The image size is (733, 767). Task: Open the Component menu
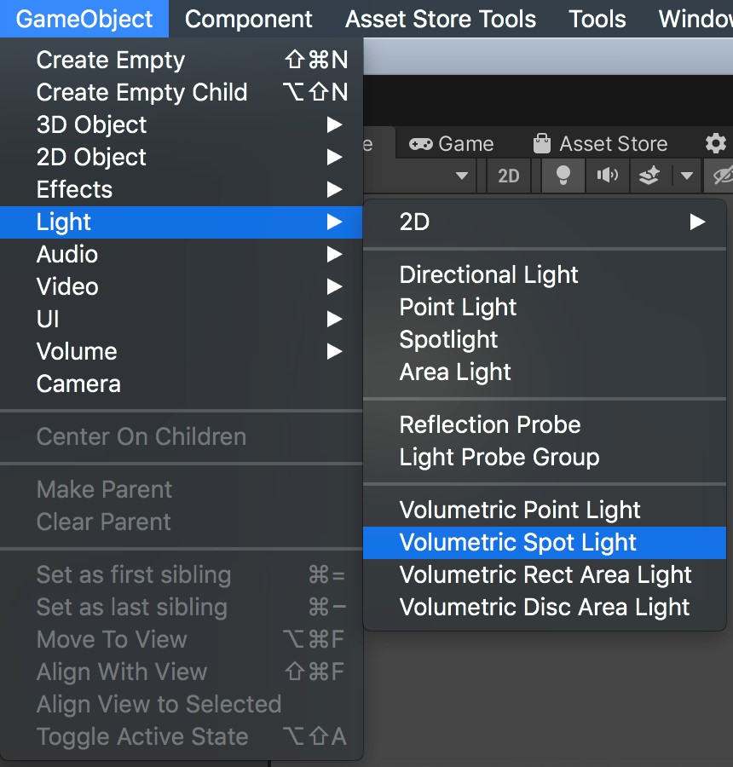(248, 18)
